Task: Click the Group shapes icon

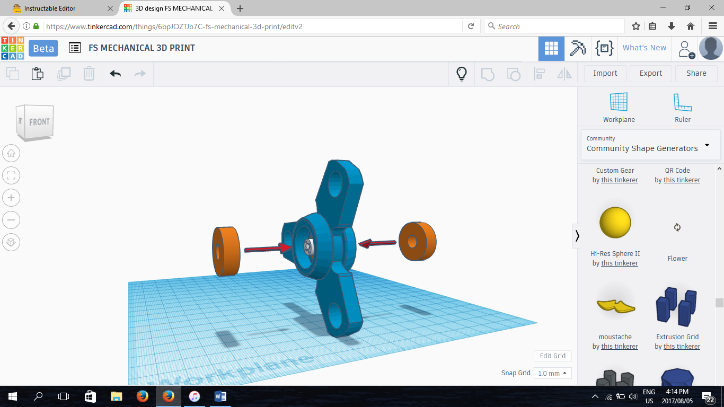Action: tap(488, 74)
